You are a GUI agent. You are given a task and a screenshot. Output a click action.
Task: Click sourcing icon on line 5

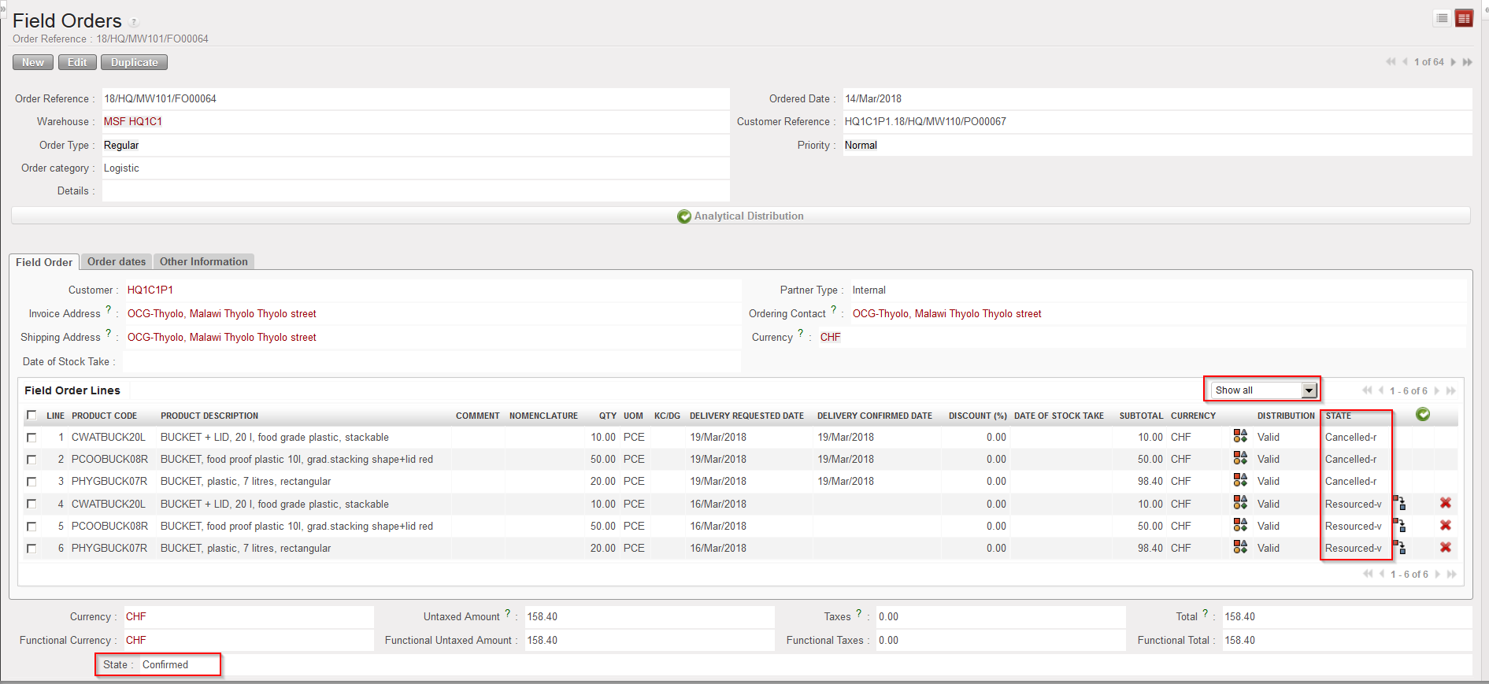(x=1400, y=526)
